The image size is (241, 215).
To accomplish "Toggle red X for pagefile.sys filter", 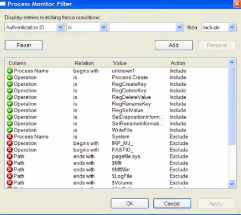I will click(x=9, y=156).
